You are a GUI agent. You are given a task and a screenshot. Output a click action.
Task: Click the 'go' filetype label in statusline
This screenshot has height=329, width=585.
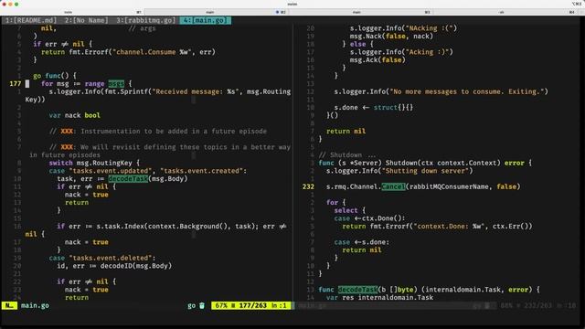pos(191,305)
